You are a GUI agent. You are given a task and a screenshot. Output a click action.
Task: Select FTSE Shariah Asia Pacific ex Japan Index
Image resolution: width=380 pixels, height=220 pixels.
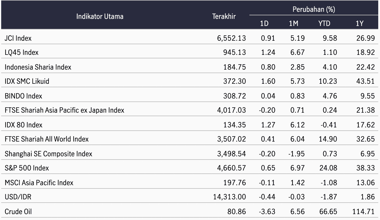pyautogui.click(x=64, y=110)
